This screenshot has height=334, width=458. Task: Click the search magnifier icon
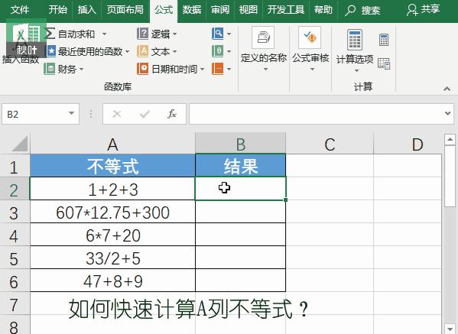click(349, 11)
